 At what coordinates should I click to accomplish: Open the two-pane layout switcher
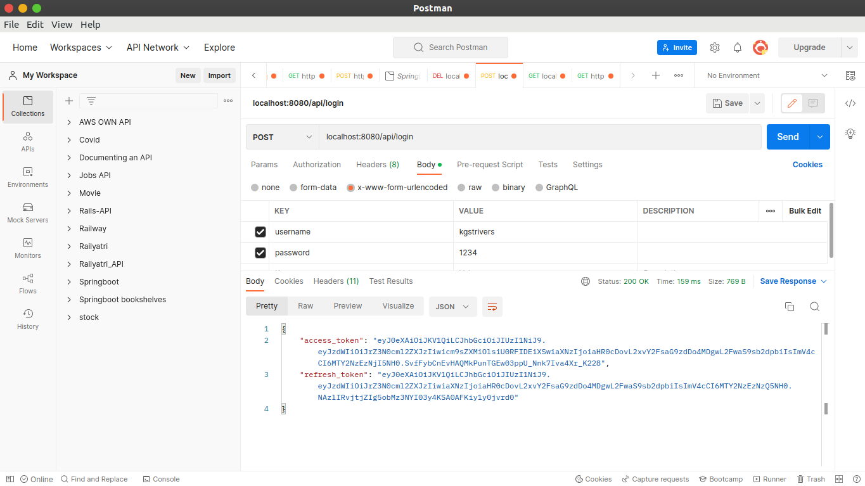[x=839, y=479]
